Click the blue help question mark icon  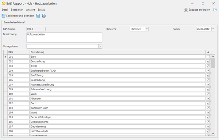(x=215, y=10)
